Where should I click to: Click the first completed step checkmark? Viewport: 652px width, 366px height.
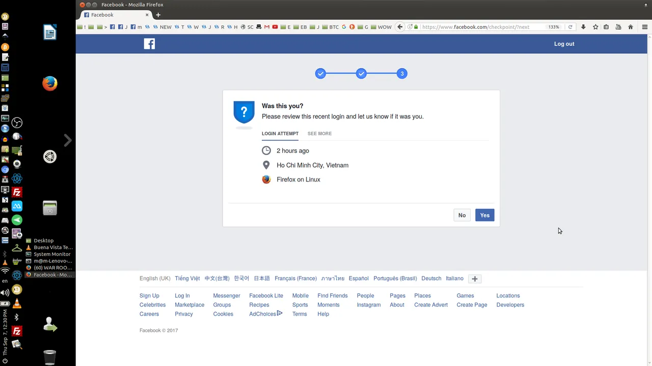(x=320, y=74)
